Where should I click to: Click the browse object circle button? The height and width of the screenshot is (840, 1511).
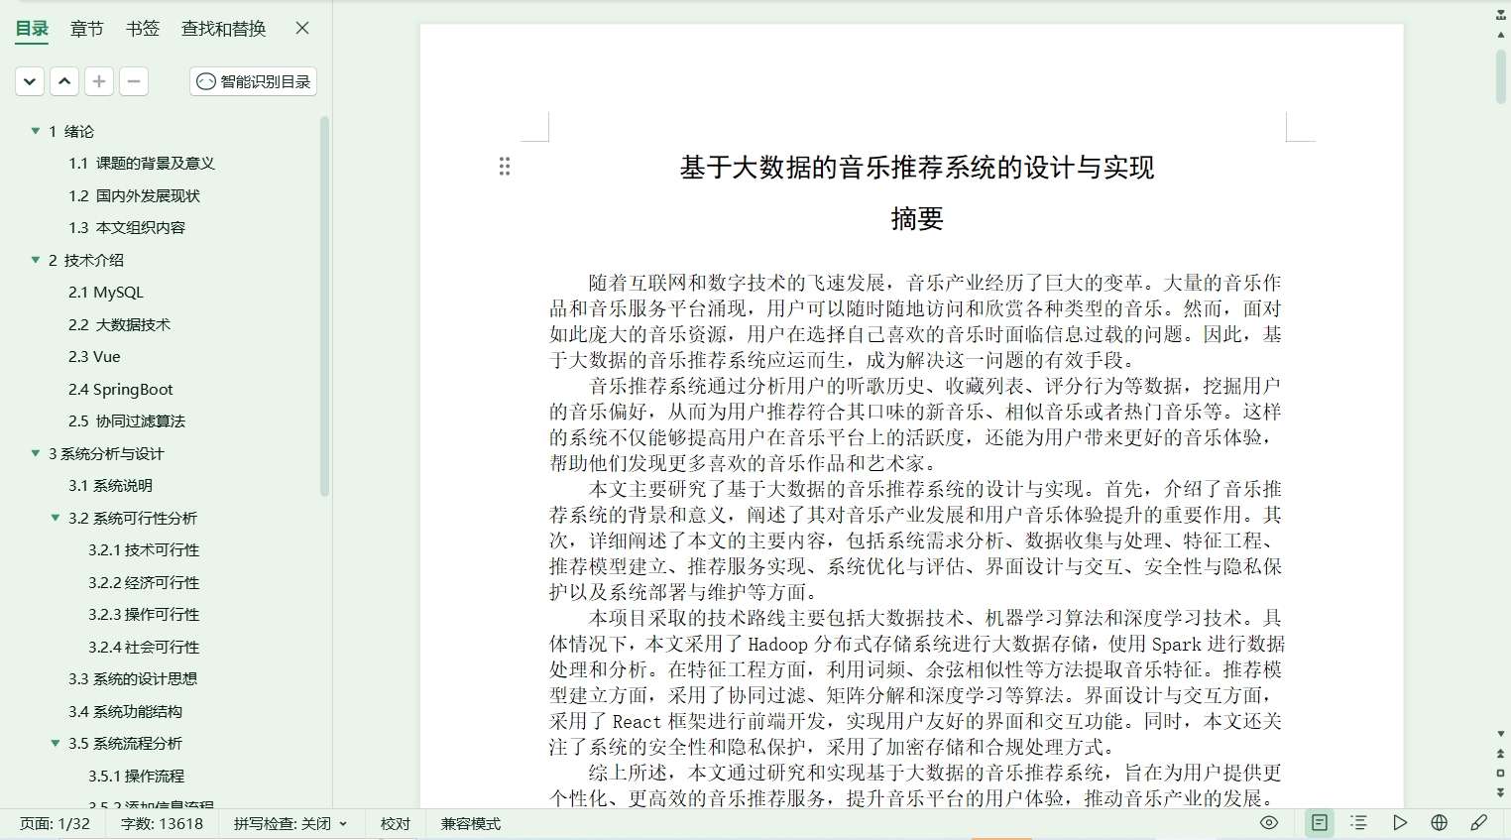pos(1500,773)
